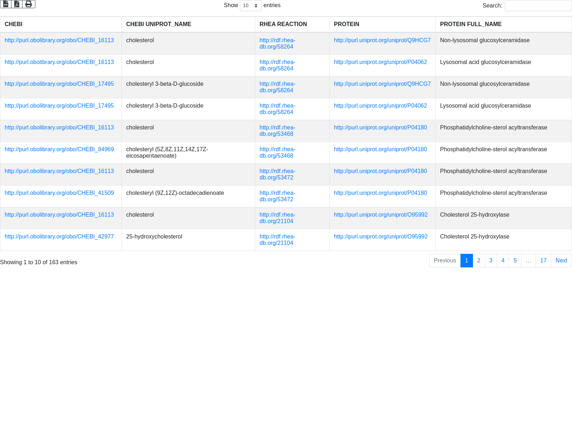
Task: Open uniprot O95992 link in 25-hydroxycholesterol row
Action: (x=381, y=237)
